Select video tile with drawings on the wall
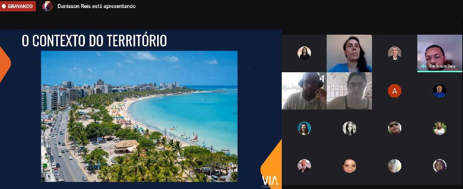Screen dimensions: 463x189 pos(349,91)
